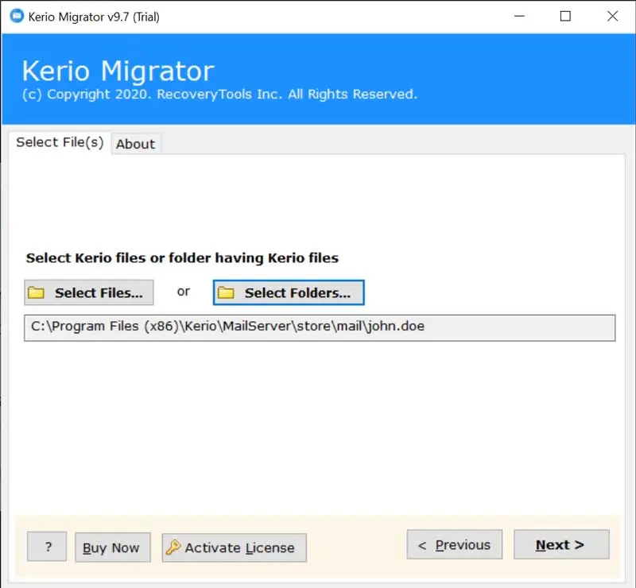Choose the Select Folders... button
The height and width of the screenshot is (588, 636).
[x=289, y=292]
